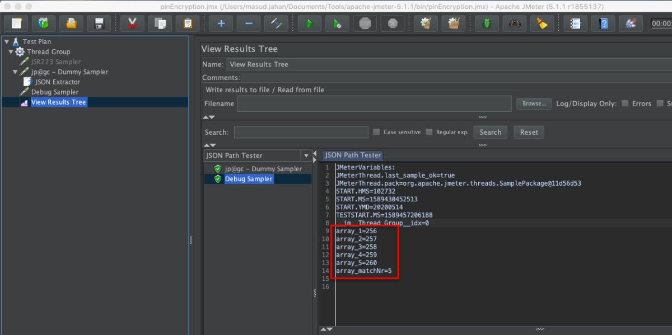Select the JSON Extractor node
672x335 pixels.
[58, 82]
